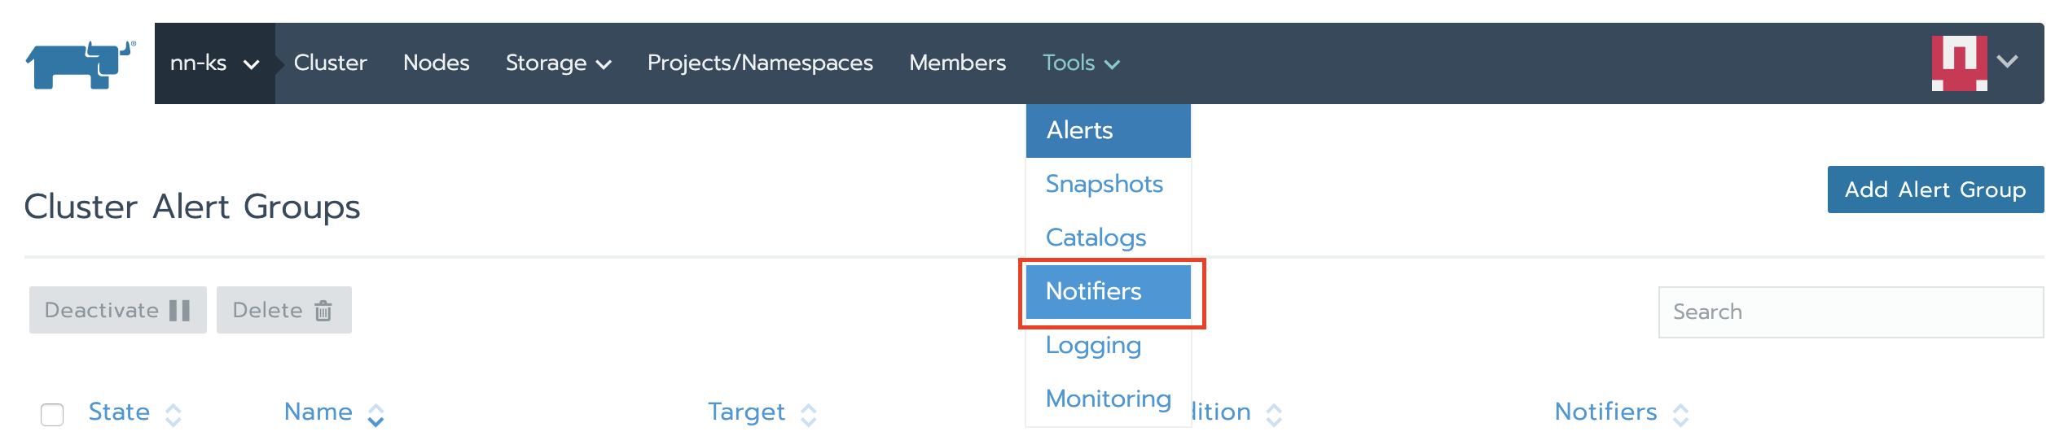Focus the Search input field

coord(1850,312)
